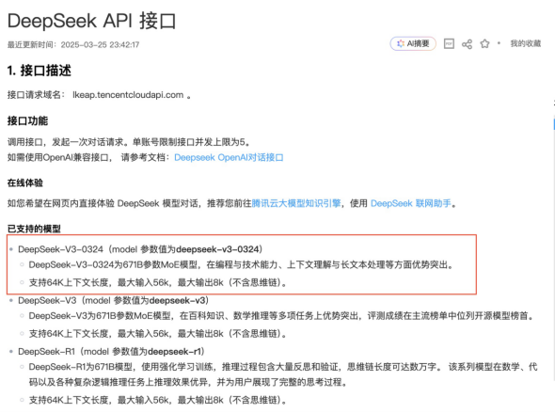Image resolution: width=555 pixels, height=413 pixels.
Task: Open the Deepseek OpenAI对话接口 link
Action: coord(229,157)
